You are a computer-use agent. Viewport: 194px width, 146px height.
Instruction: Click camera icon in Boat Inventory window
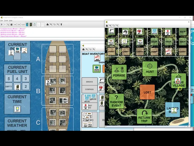pyautogui.click(x=84, y=49)
